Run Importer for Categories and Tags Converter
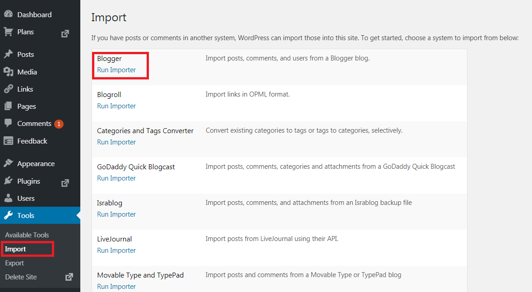Image resolution: width=532 pixels, height=292 pixels. coord(116,142)
